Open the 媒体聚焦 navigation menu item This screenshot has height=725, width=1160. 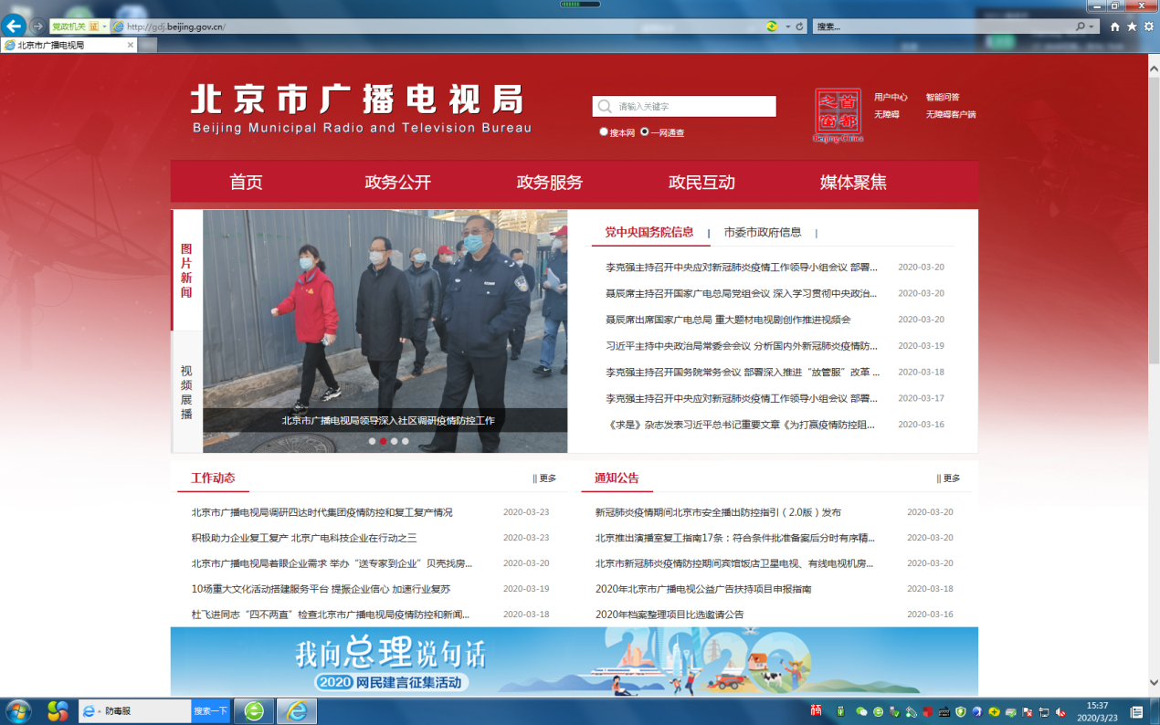click(853, 182)
